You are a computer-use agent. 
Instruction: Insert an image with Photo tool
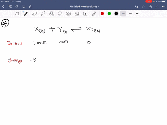tap(77, 14)
